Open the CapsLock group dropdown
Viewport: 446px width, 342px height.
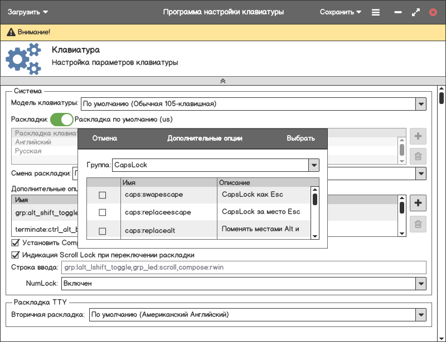314,165
